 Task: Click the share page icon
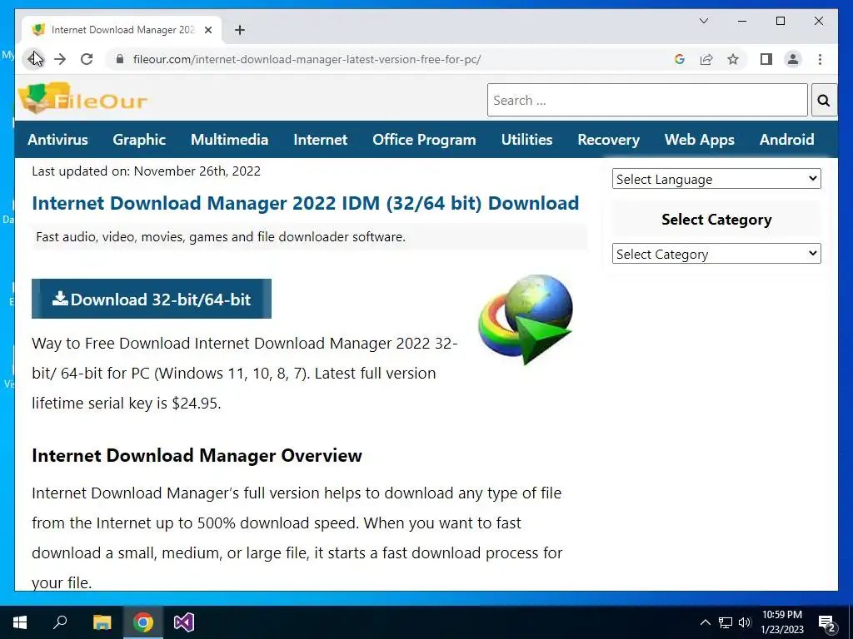[706, 59]
